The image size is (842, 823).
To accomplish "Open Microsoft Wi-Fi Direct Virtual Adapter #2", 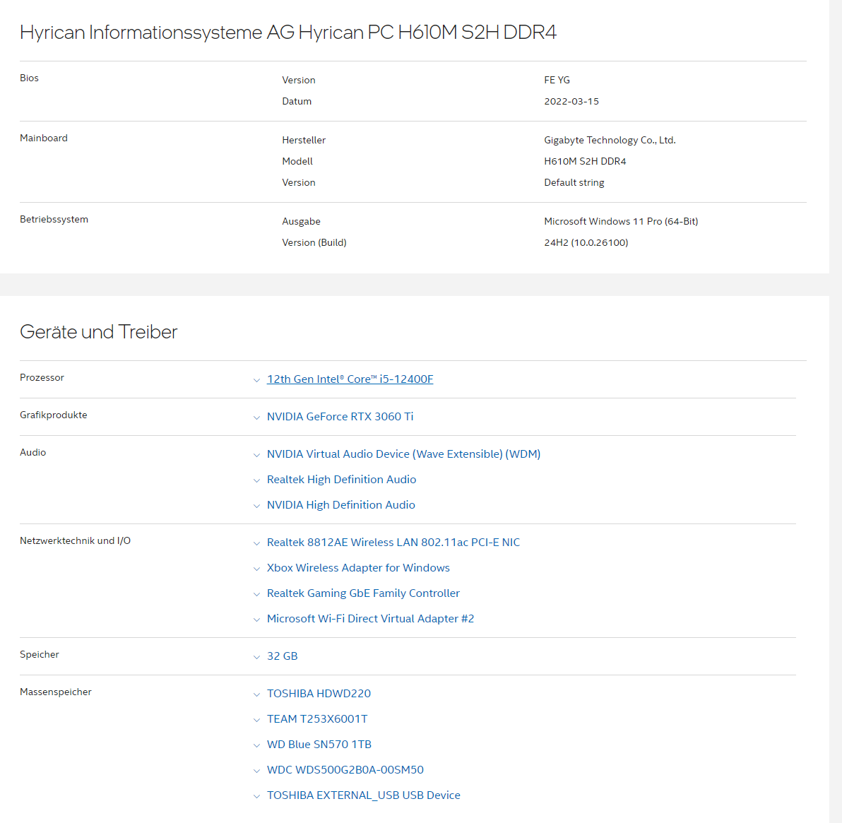I will click(370, 618).
